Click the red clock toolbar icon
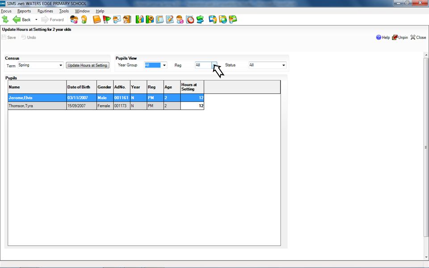This screenshot has width=429, height=268. click(x=190, y=19)
